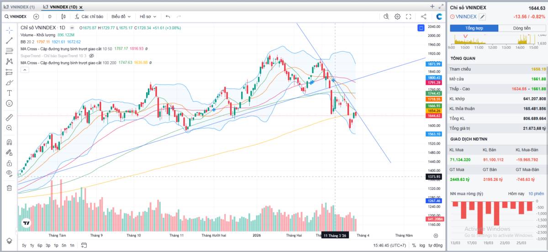Open the D interval selector
548x252 pixels.
(x=50, y=16)
